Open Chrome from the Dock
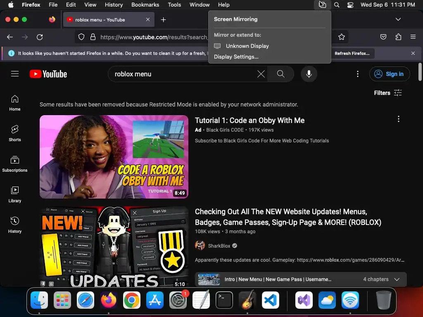This screenshot has height=317, width=423. pos(132,300)
